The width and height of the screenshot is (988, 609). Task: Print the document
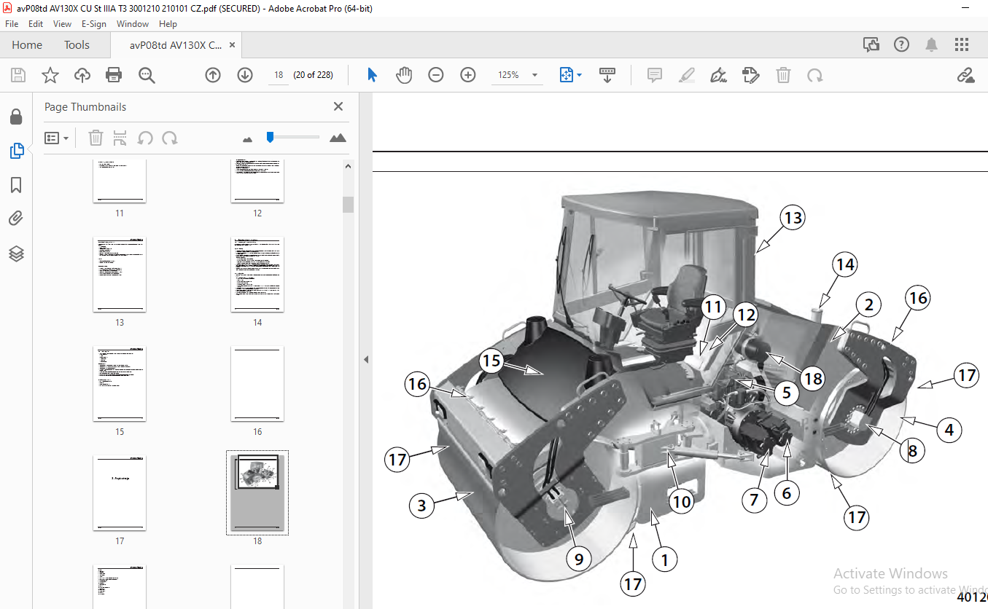[114, 75]
